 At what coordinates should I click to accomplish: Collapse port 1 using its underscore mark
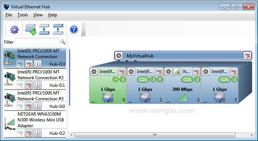point(130,102)
